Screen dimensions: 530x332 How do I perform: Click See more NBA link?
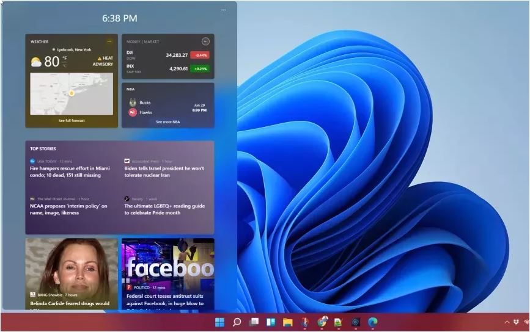point(167,122)
